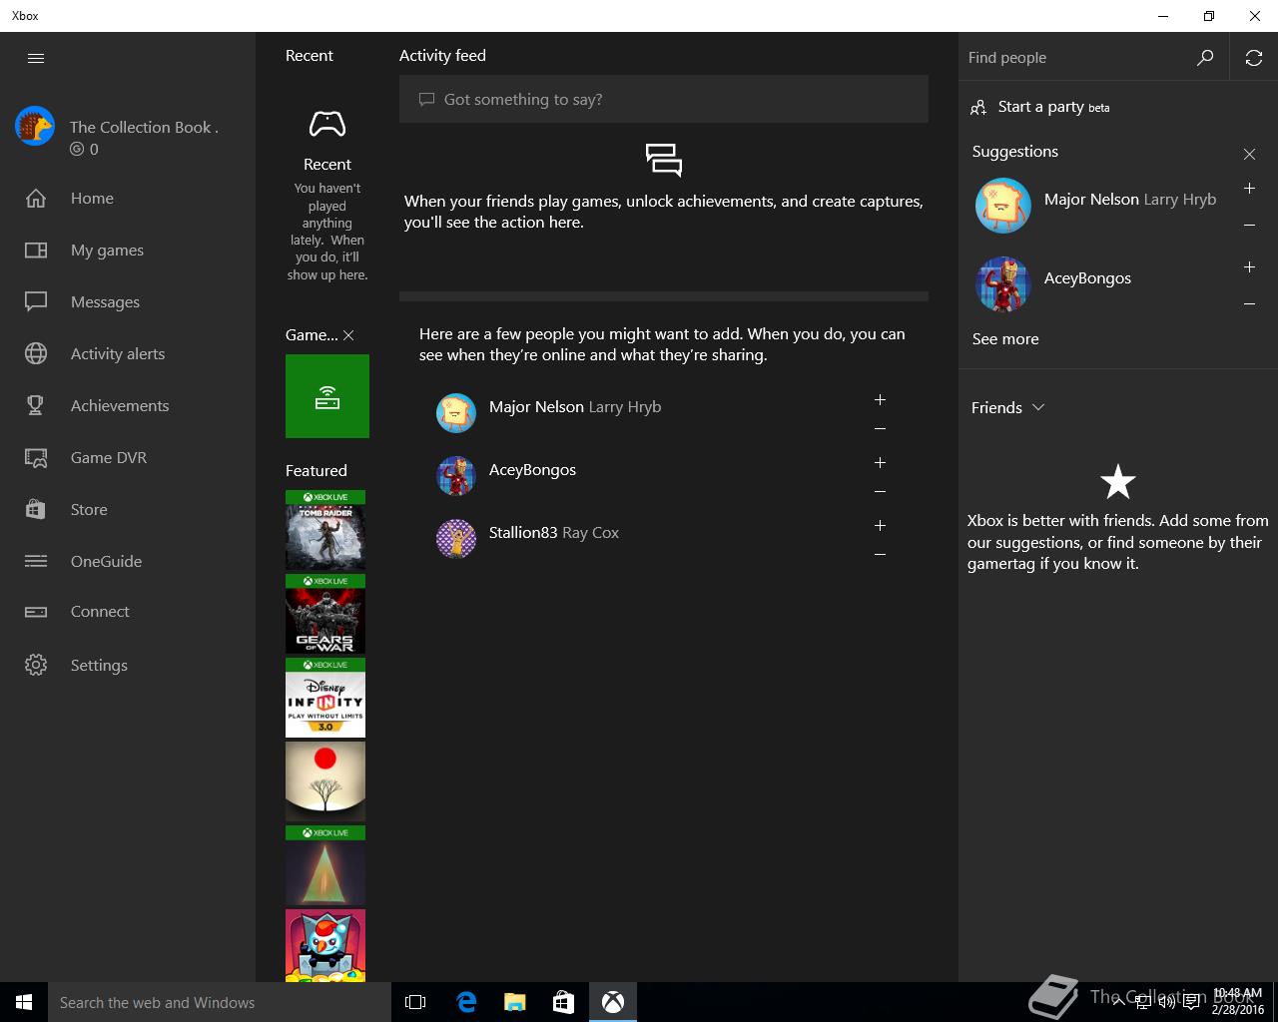The width and height of the screenshot is (1278, 1022).
Task: Open the hamburger navigation menu
Action: (x=36, y=58)
